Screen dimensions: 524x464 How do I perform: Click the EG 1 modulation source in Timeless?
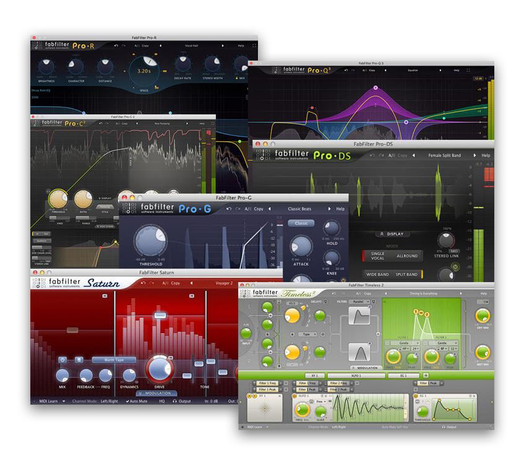(x=404, y=376)
